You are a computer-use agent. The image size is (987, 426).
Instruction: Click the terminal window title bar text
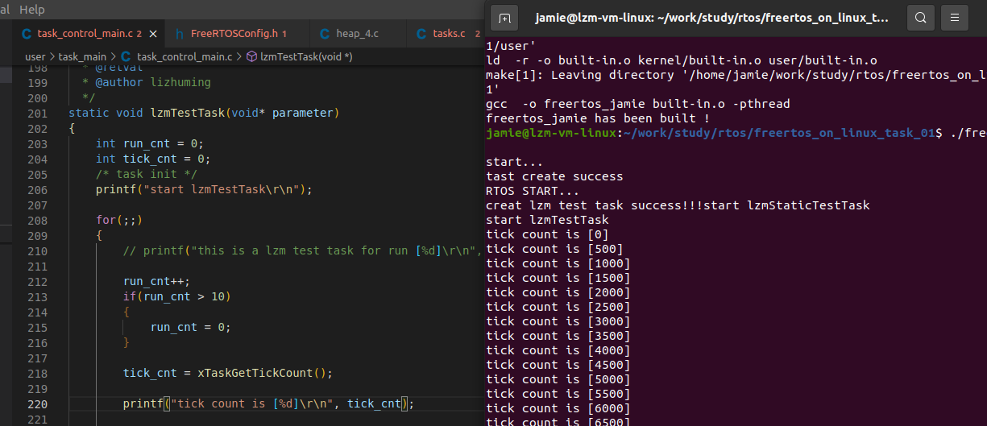[712, 17]
